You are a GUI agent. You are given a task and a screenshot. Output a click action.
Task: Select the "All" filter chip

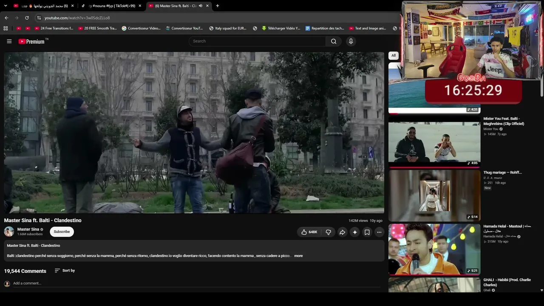[x=394, y=55]
